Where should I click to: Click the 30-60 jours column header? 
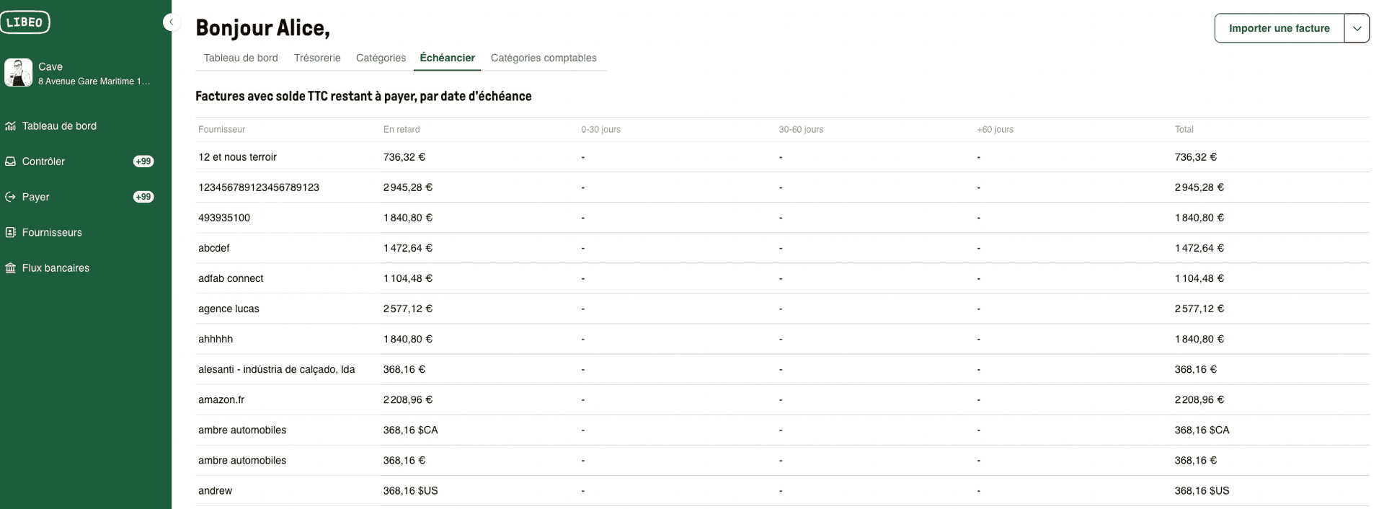[801, 130]
